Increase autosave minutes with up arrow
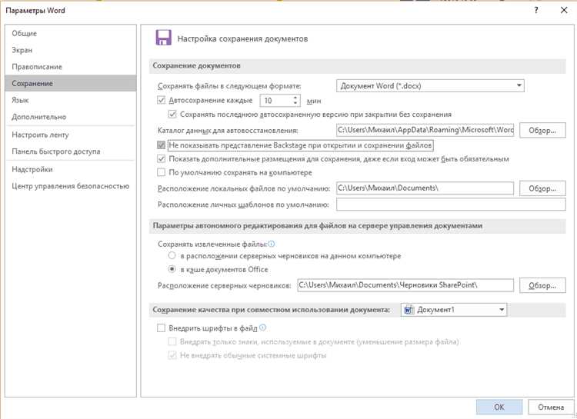The width and height of the screenshot is (577, 419). 295,98
